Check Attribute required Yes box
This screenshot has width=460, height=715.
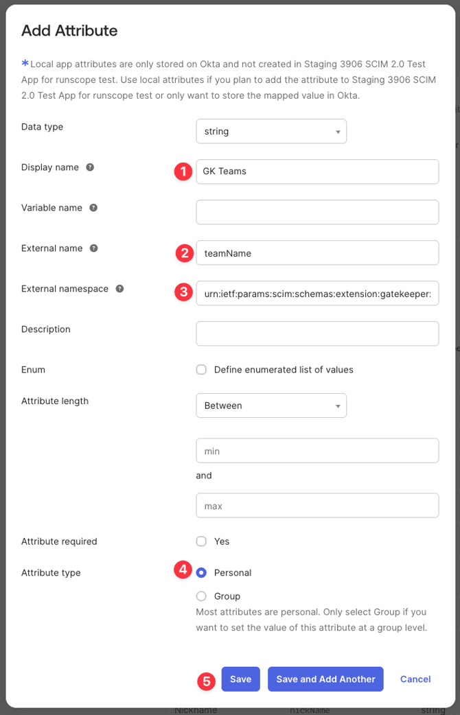pyautogui.click(x=201, y=541)
